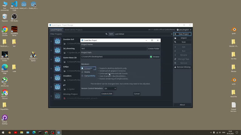The width and height of the screenshot is (241, 135).
Task: Open MSI Afterburner desktop shortcut
Action: click(5, 82)
